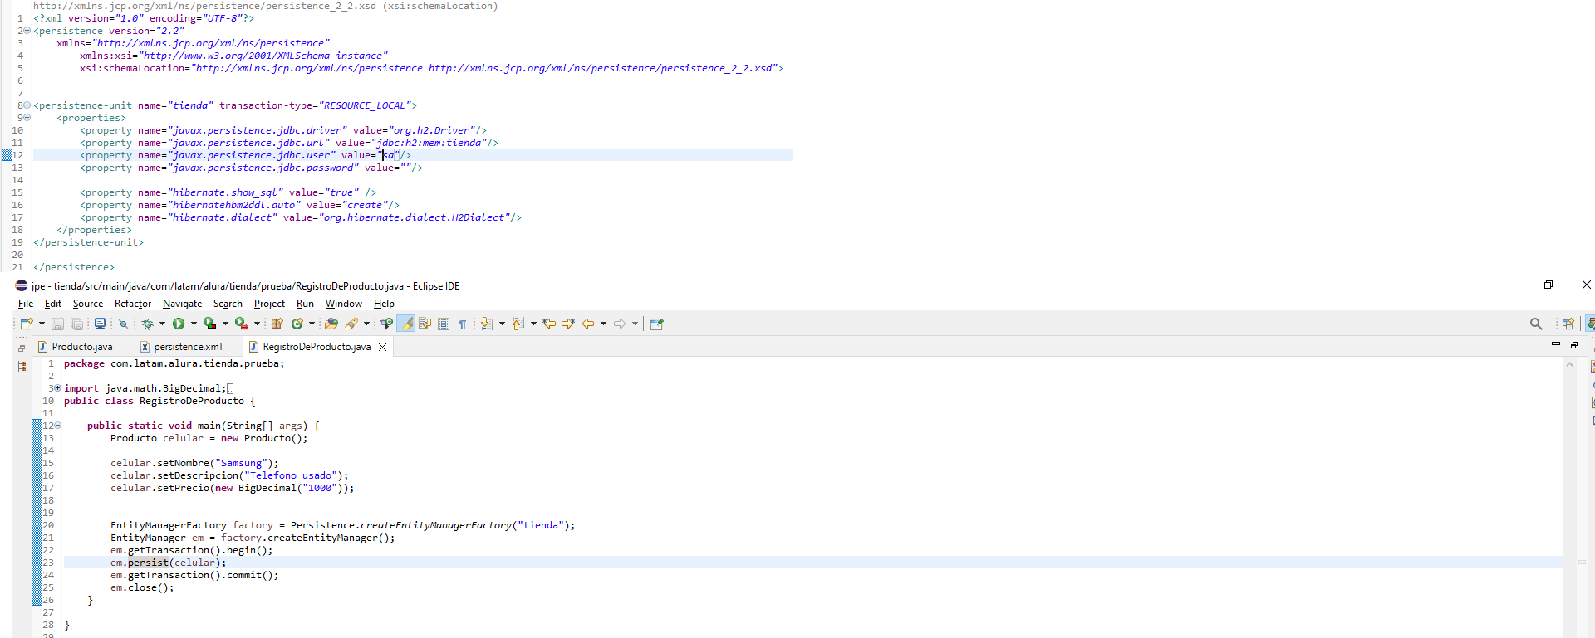Click the New file wizard icon
Screen dimensions: 1595x638
(x=27, y=324)
